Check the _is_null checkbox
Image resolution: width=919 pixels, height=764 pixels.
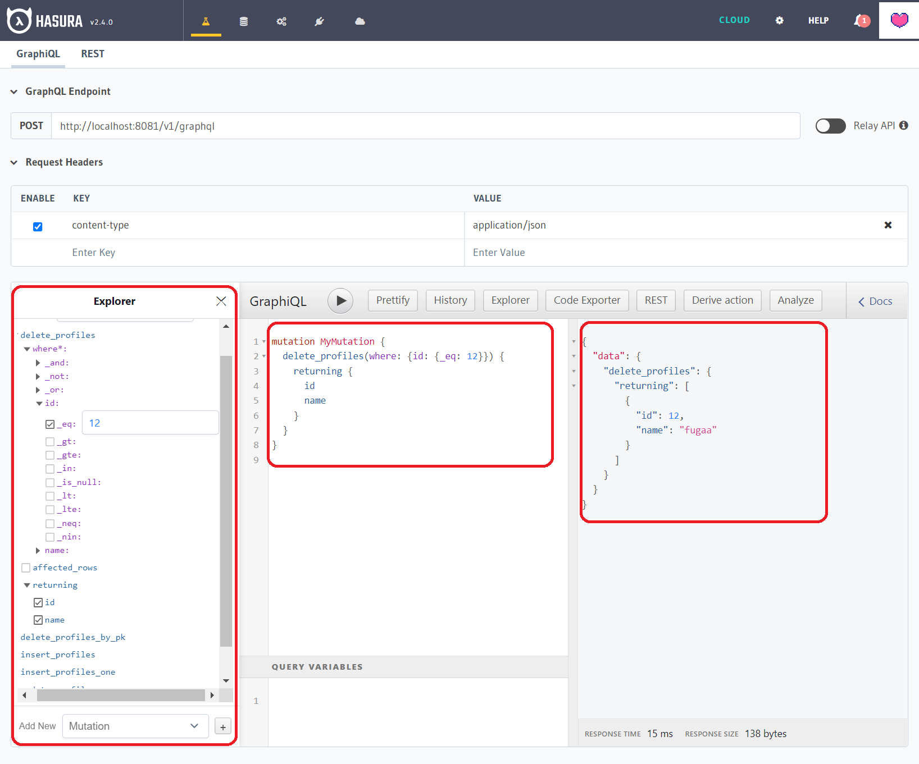(50, 483)
